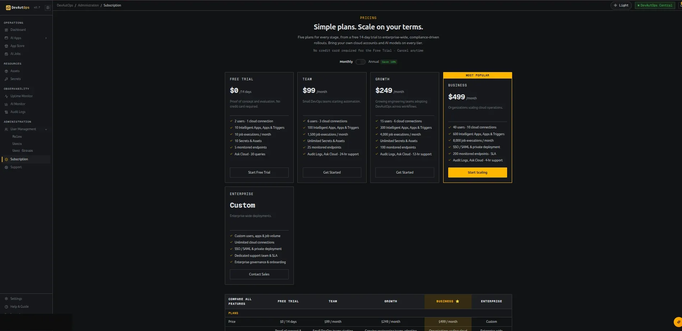This screenshot has height=331, width=682.
Task: Click the Business column header in comparison table
Action: click(x=448, y=302)
